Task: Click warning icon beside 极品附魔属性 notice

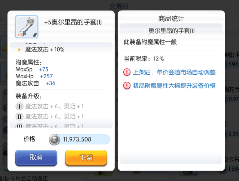Action: 127,86
